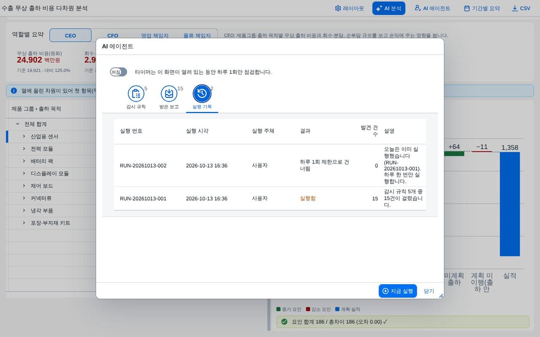Click the 실행 번호 column header
Screen dimensions: 540x337
coord(131,131)
